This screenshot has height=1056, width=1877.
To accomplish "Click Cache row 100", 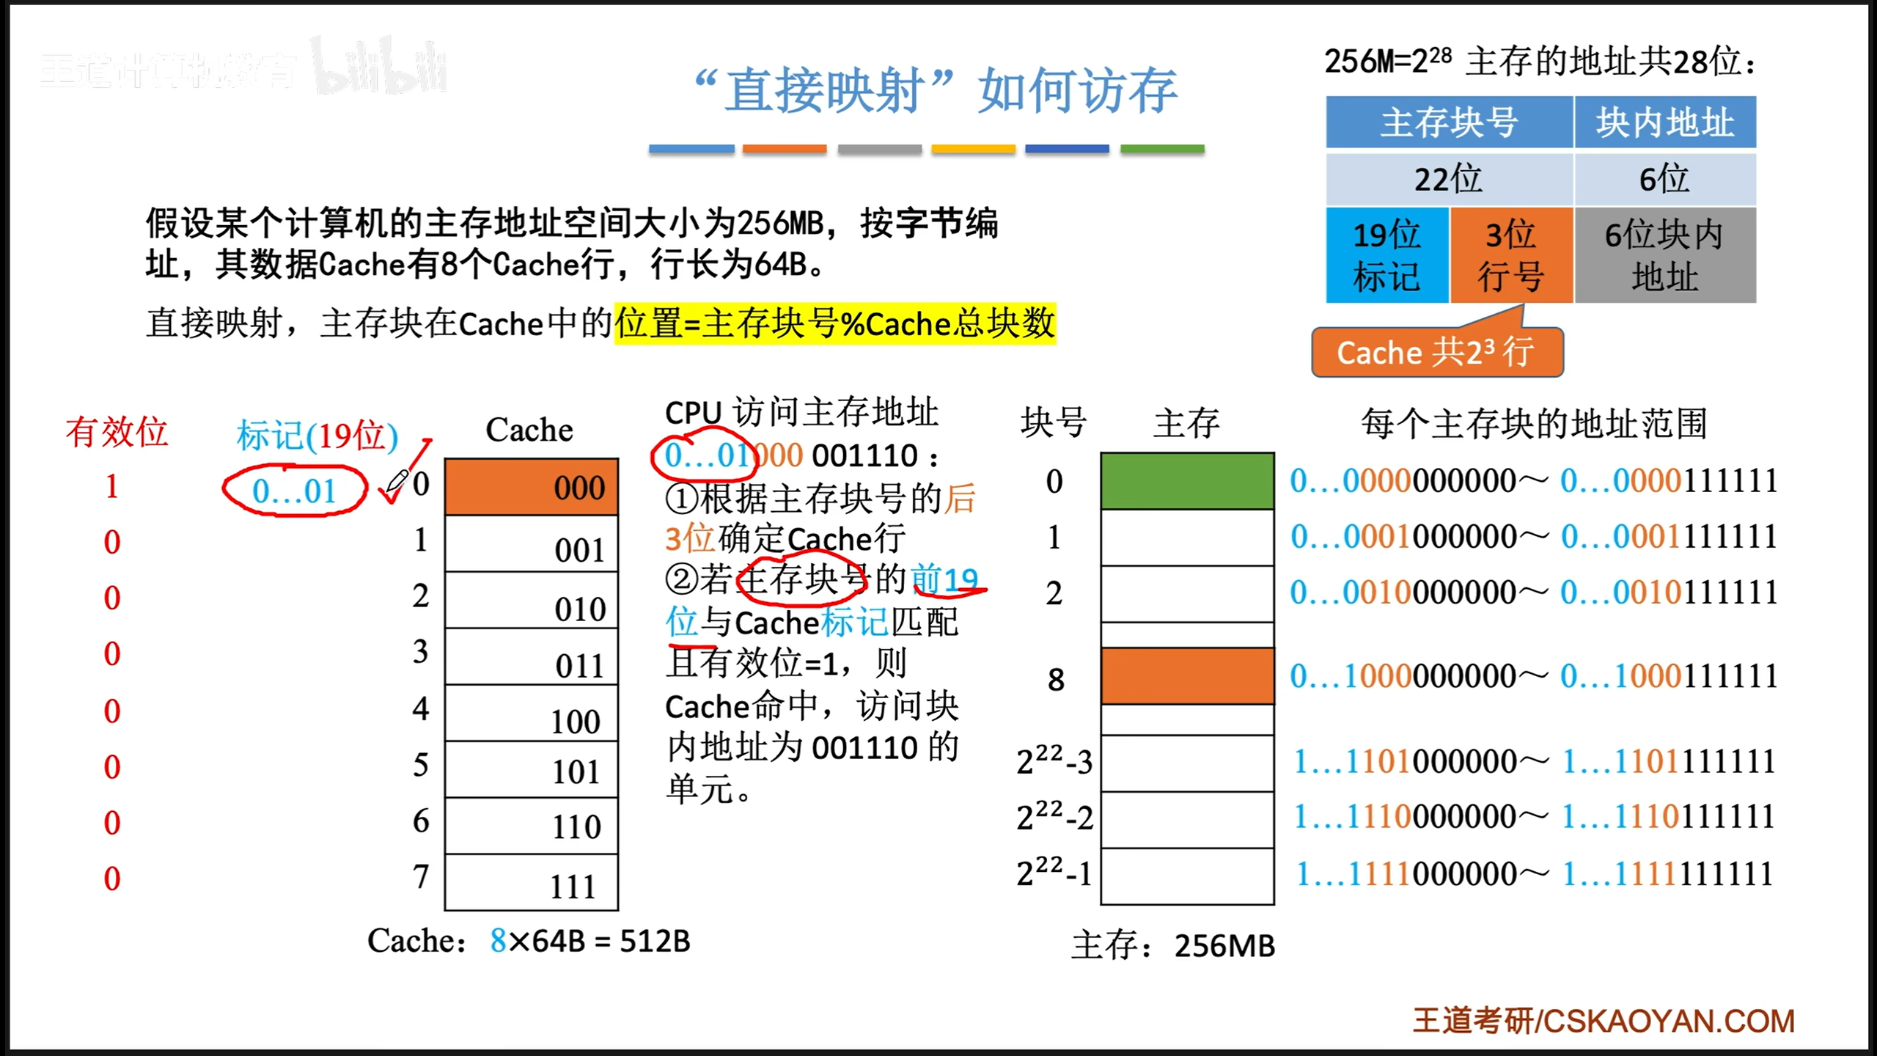I will pyautogui.click(x=532, y=714).
